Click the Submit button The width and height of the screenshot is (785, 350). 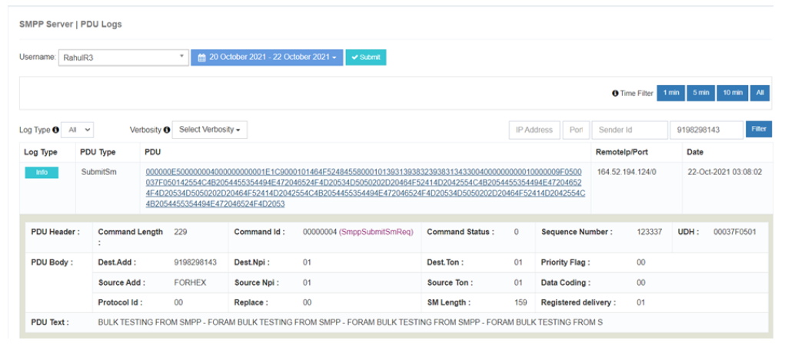click(365, 58)
